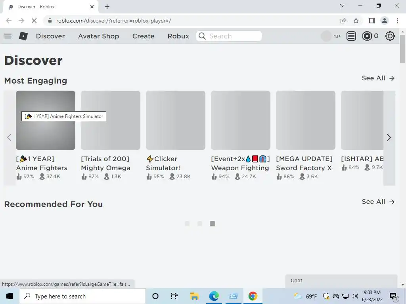This screenshot has height=304, width=406.
Task: Click the scrollbar down arrow
Action: click(x=402, y=285)
